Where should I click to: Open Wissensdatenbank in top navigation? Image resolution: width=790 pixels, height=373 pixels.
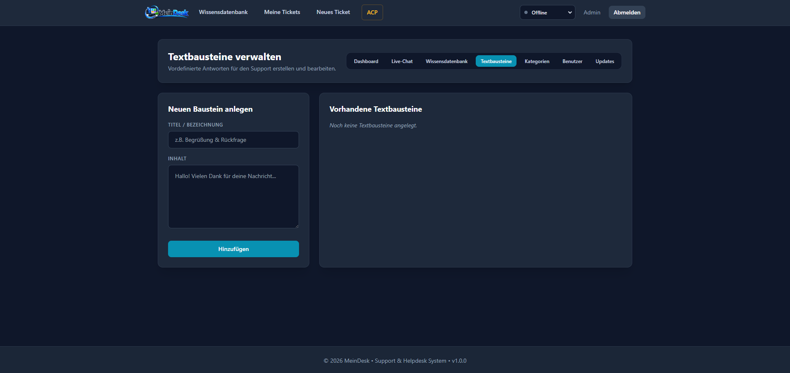[x=223, y=12]
